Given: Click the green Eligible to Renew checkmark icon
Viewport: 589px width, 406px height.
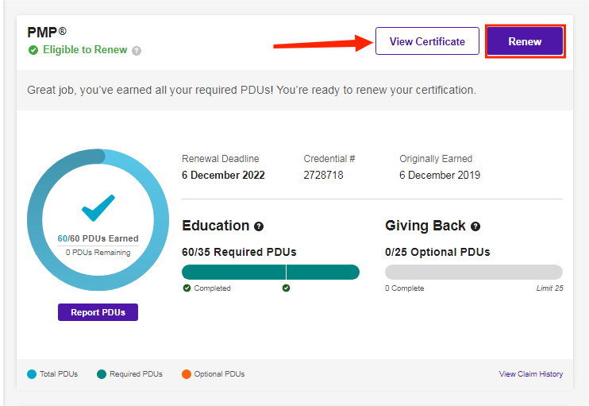Looking at the screenshot, I should click(x=33, y=50).
